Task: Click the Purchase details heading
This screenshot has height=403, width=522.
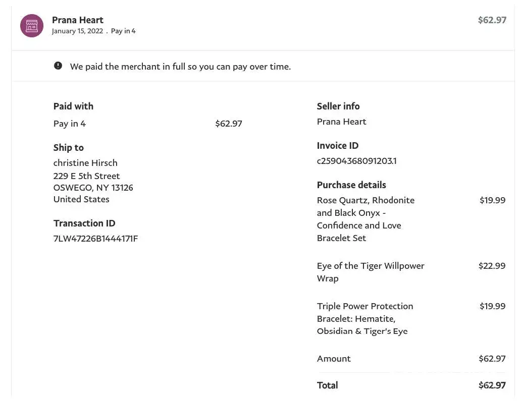Action: pyautogui.click(x=351, y=185)
